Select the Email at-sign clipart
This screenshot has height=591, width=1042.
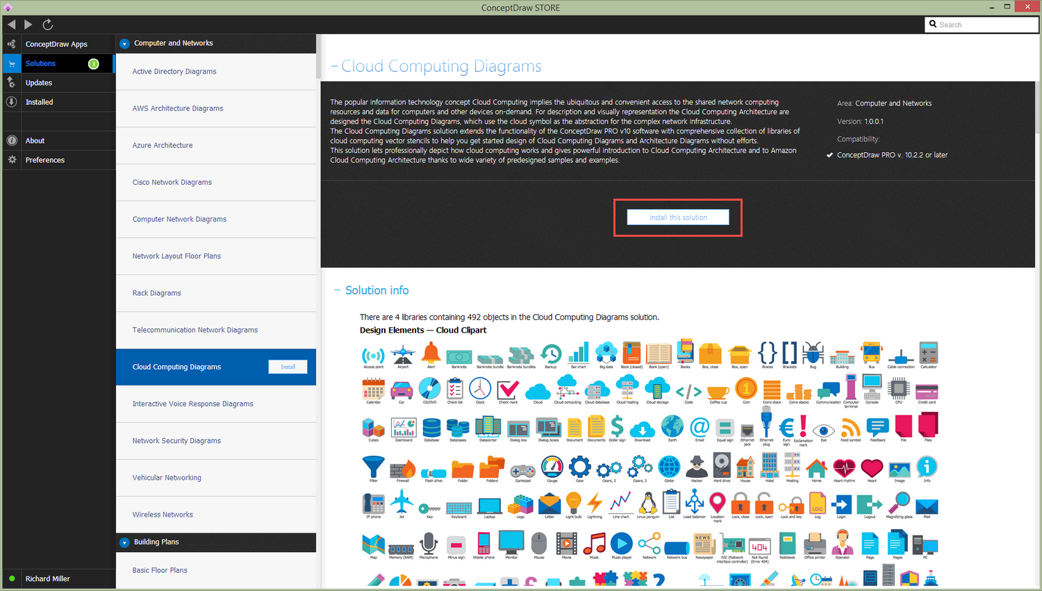pyautogui.click(x=700, y=428)
